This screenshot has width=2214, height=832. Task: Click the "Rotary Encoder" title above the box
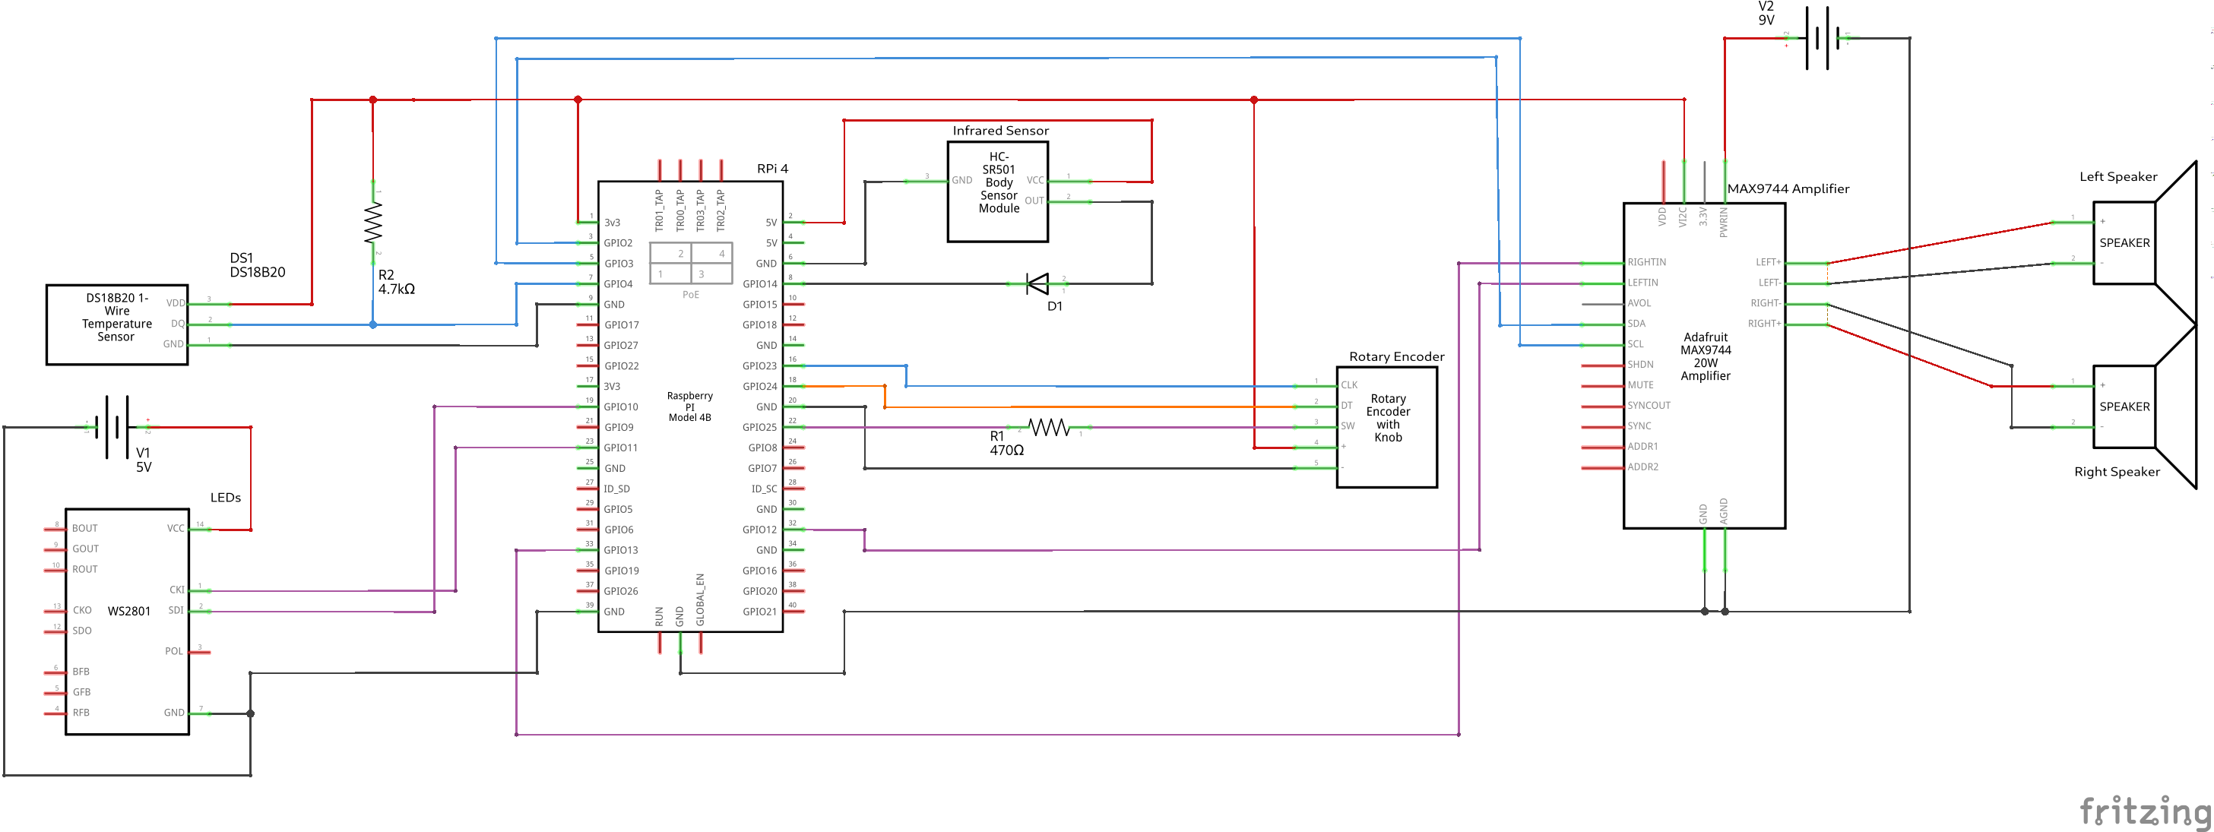pyautogui.click(x=1397, y=356)
